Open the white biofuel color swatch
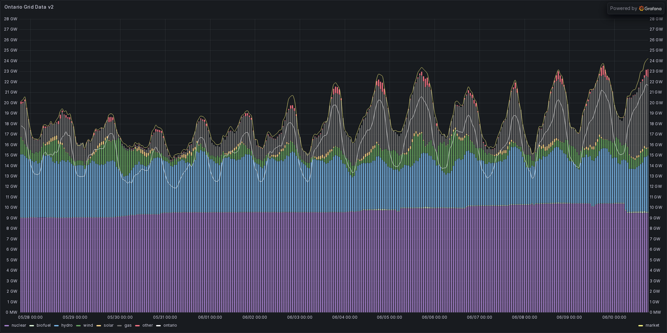The height and width of the screenshot is (333, 667). point(32,325)
